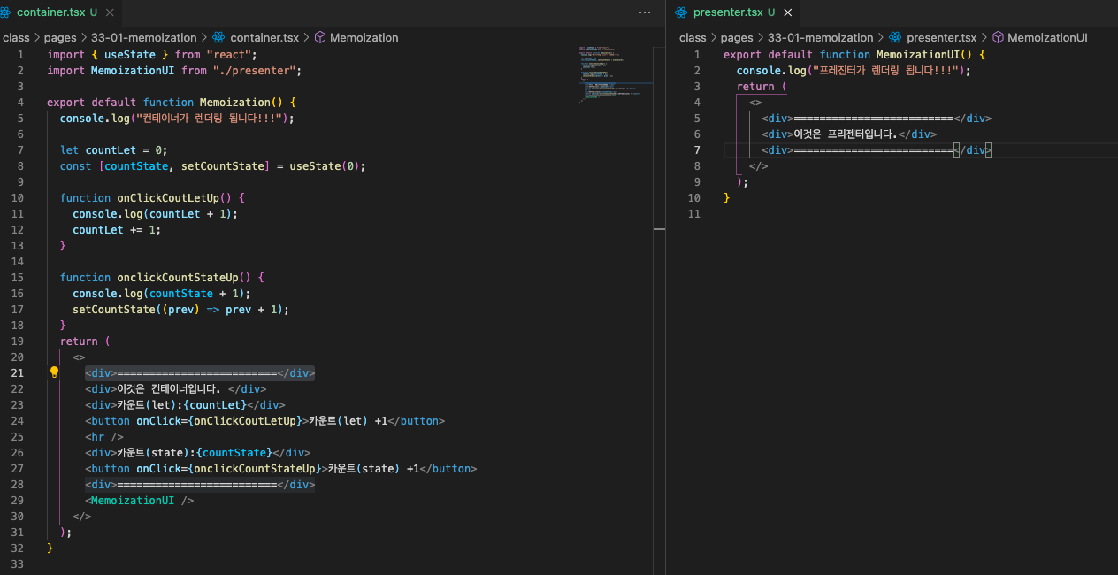Close the presenter.tsx tab
The width and height of the screenshot is (1118, 575).
(x=787, y=12)
